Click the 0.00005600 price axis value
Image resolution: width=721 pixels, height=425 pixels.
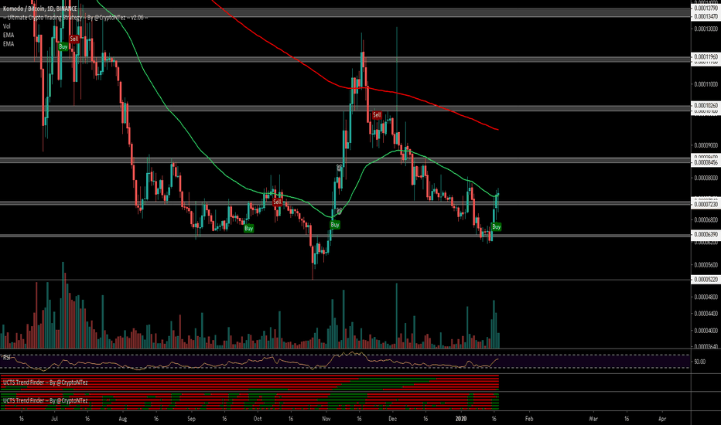pos(706,264)
